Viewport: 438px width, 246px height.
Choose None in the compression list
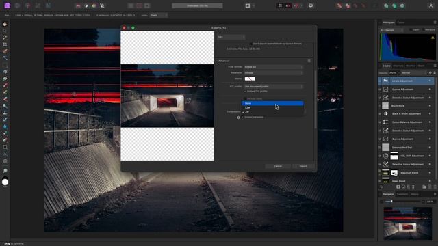tap(272, 103)
